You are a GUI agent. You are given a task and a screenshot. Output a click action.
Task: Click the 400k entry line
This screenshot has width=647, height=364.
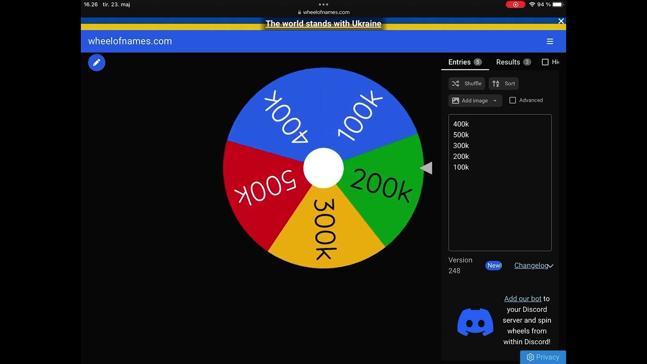click(461, 124)
